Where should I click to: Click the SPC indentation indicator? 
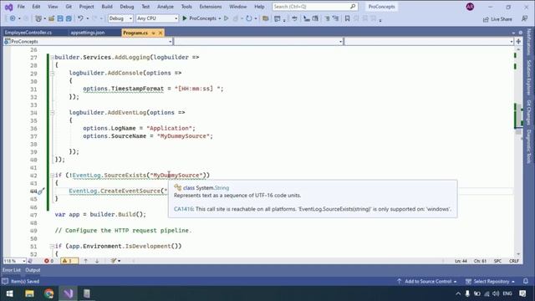(497, 261)
